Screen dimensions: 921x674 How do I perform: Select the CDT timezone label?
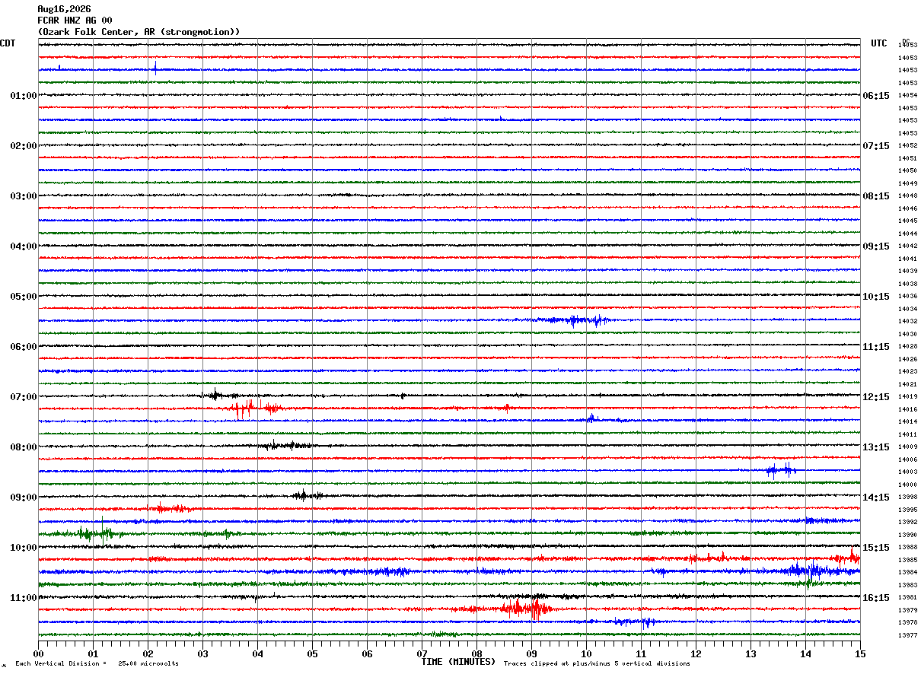tap(8, 43)
